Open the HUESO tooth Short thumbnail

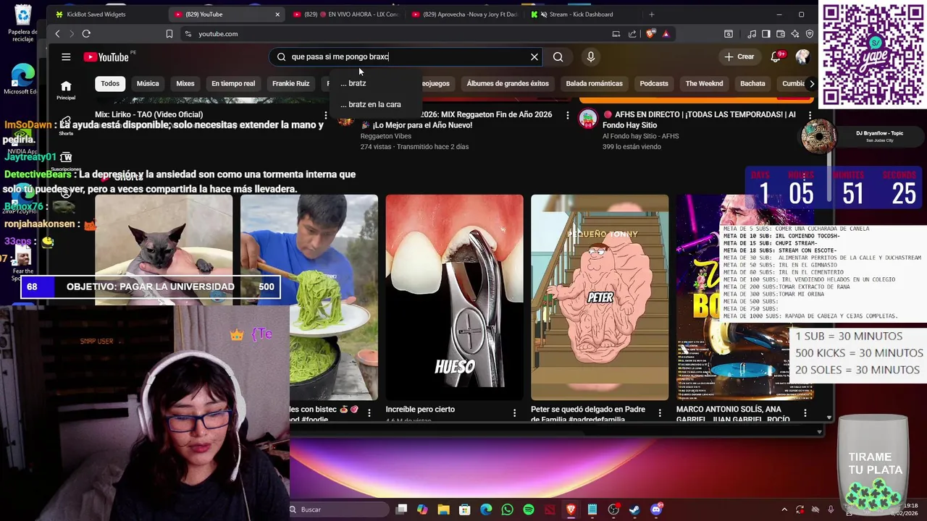coord(454,297)
